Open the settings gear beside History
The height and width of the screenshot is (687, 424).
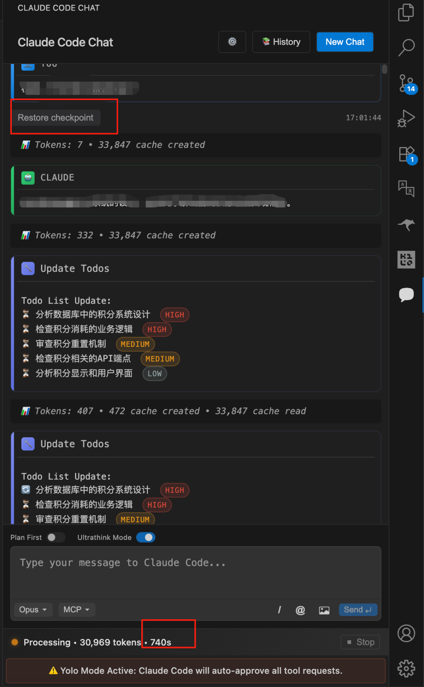coord(232,42)
